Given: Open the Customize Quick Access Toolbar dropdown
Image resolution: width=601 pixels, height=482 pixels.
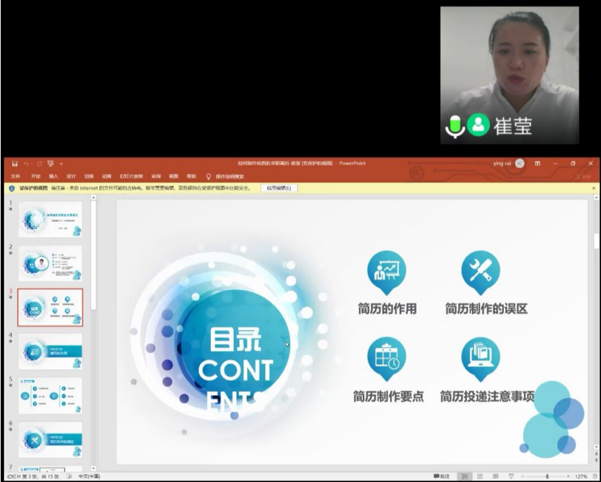Looking at the screenshot, I should tap(61, 164).
